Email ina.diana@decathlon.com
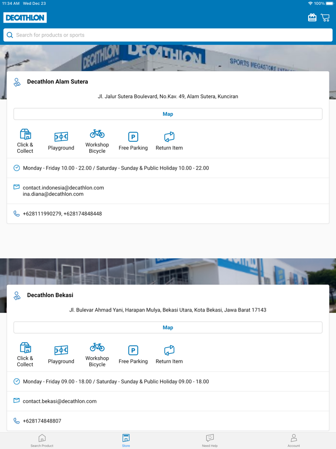Viewport: 336px width, 449px height. point(53,194)
